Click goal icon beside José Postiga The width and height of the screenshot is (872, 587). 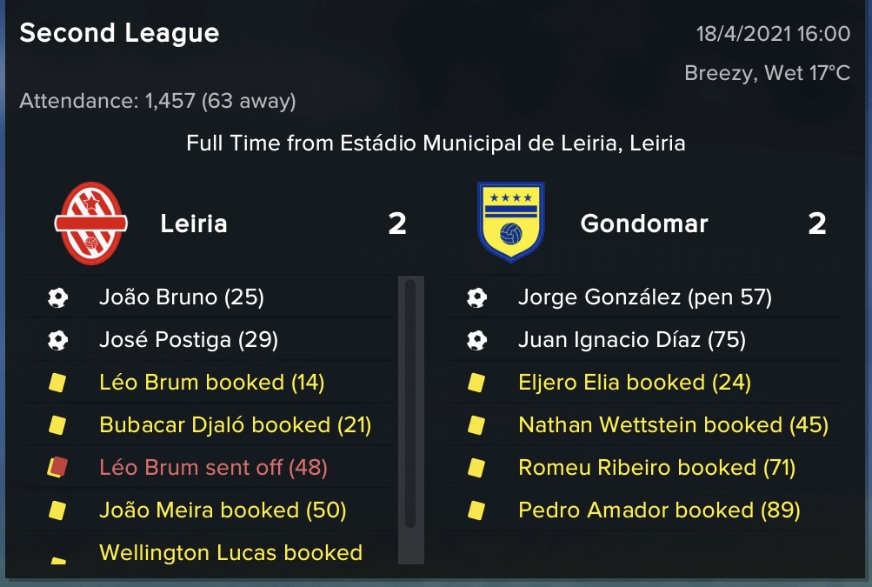58,340
